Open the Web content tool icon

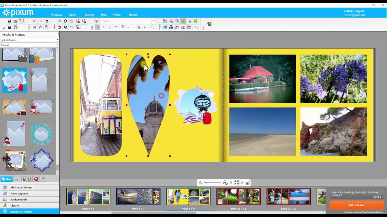tap(209, 24)
